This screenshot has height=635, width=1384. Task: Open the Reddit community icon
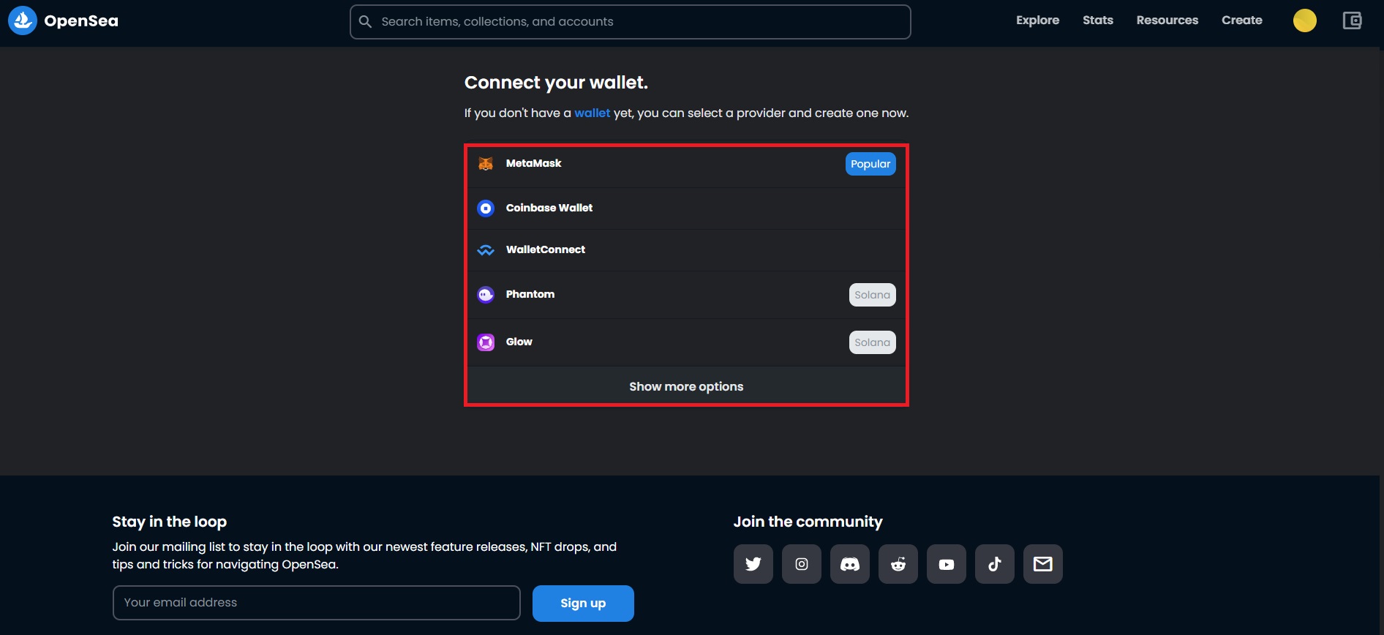coord(898,564)
